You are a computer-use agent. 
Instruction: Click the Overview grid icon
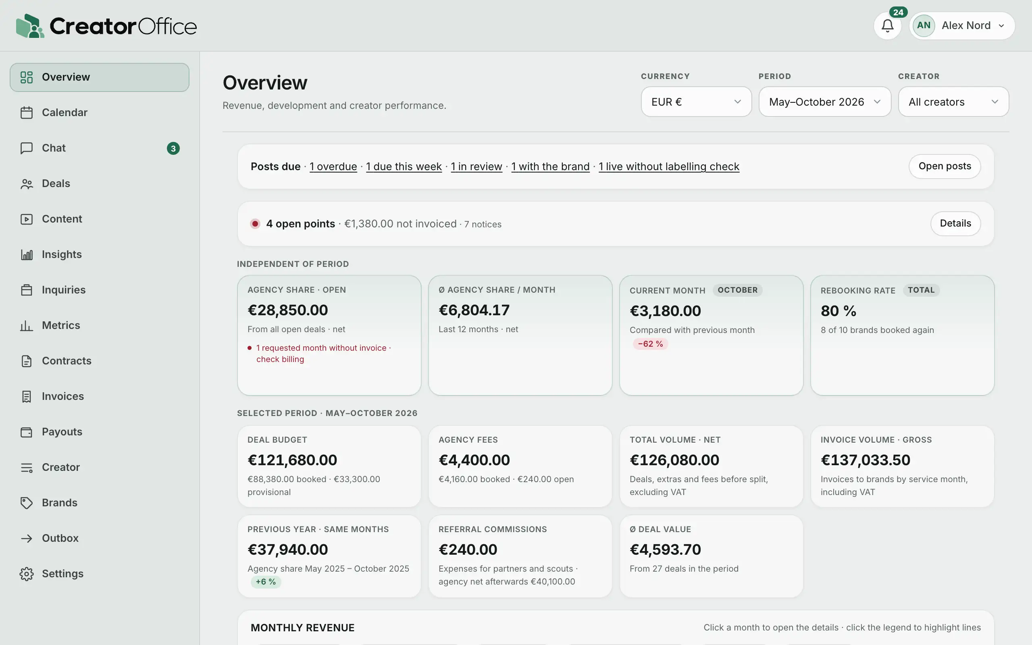27,77
